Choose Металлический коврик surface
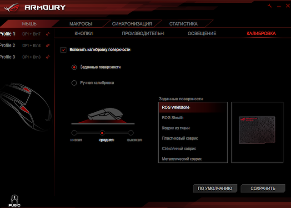The image size is (291, 208). click(x=193, y=159)
